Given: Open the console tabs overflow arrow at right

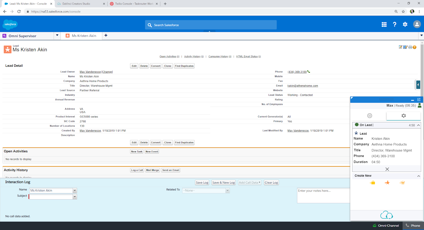Looking at the screenshot, I should click(421, 36).
